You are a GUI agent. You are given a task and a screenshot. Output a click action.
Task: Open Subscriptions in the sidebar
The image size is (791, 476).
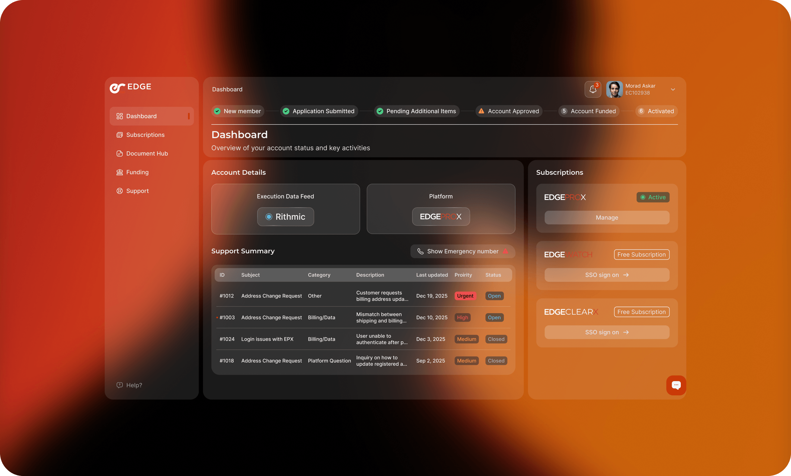(152, 135)
